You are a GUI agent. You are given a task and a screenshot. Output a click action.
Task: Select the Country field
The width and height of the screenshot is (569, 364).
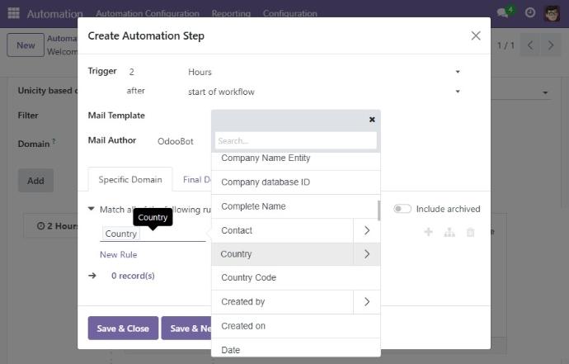point(282,254)
